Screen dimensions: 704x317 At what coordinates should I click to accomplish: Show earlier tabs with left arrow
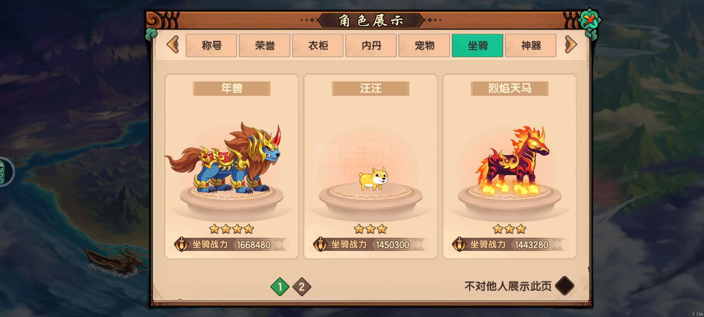173,45
